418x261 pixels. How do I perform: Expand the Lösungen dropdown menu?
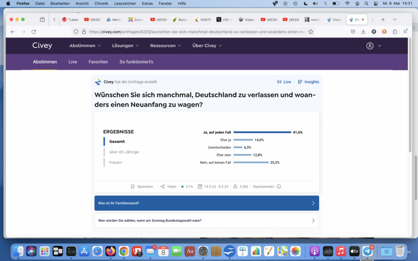[x=125, y=46]
